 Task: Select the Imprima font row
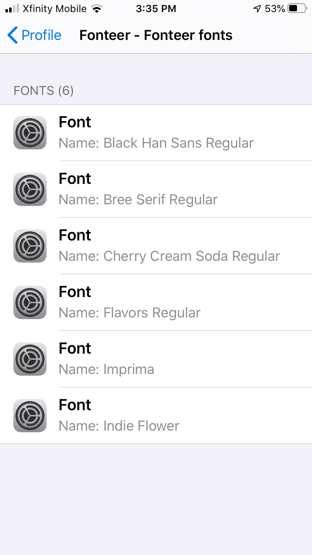(156, 359)
